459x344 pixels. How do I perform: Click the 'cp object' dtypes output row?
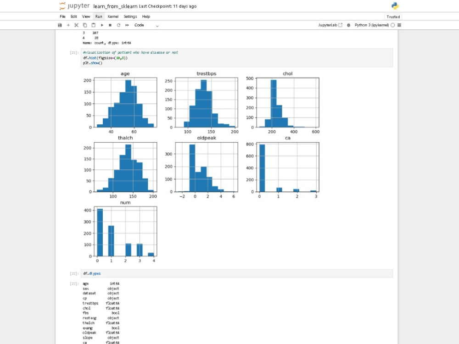[101, 299]
